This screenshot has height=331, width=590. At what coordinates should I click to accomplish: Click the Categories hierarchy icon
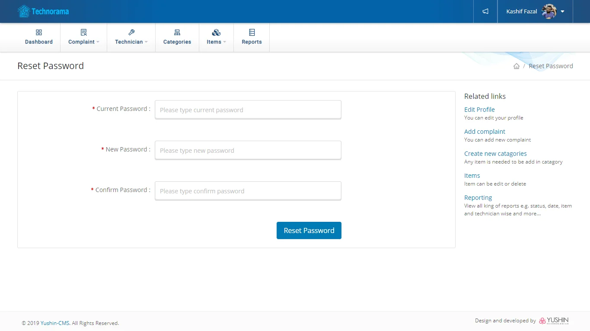(x=177, y=32)
